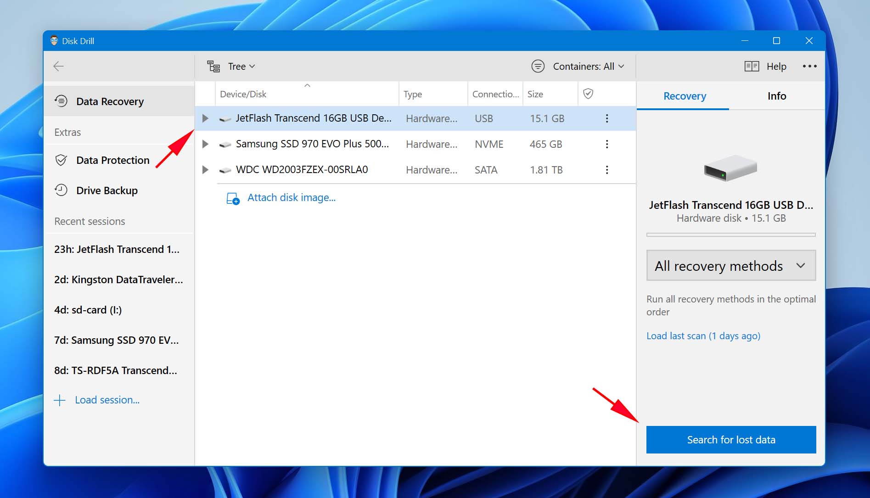Select Data Recovery in sidebar

tap(119, 101)
